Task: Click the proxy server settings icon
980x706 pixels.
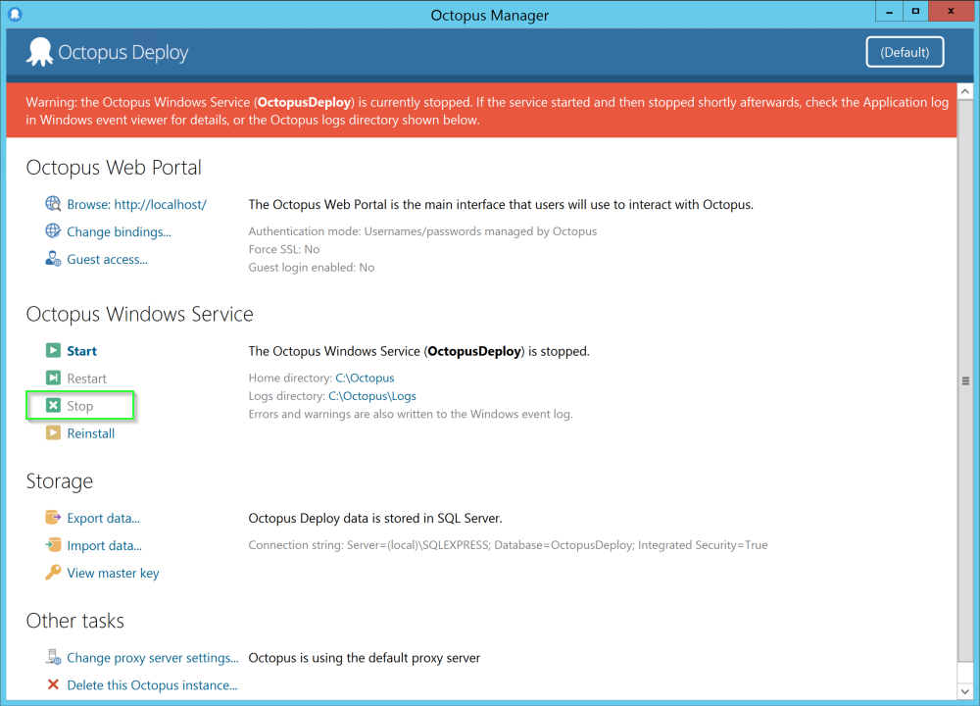Action: [53, 658]
